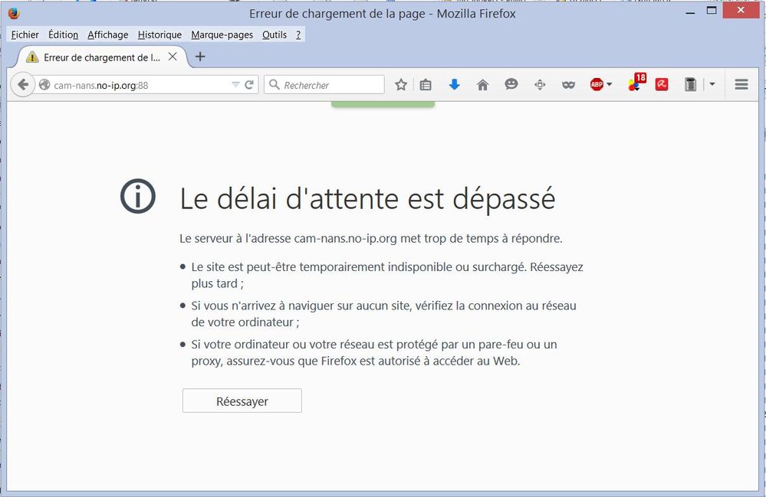Click the heading Le délai d'attente est dépassé

(367, 198)
